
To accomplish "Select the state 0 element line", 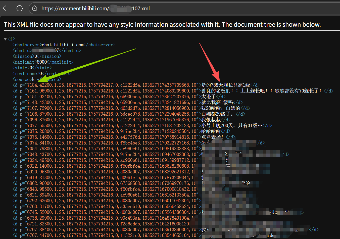I will tap(32, 68).
